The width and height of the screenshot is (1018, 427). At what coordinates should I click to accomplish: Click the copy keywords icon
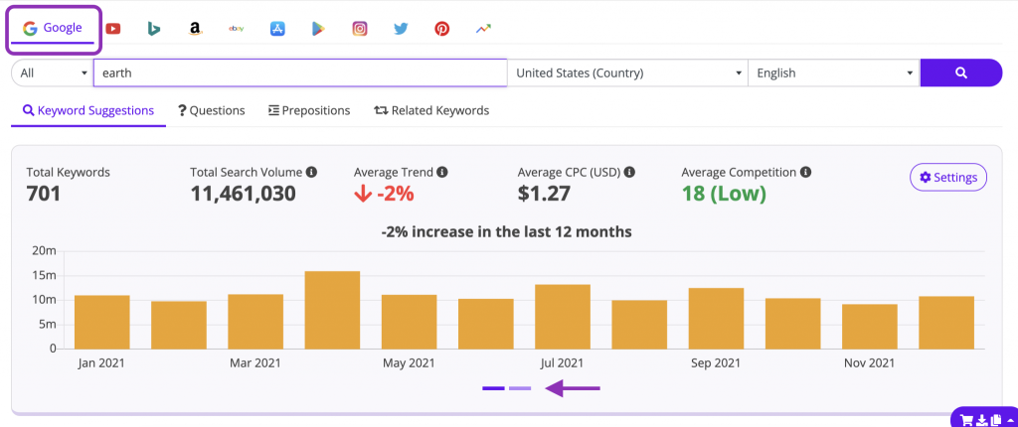pyautogui.click(x=996, y=420)
